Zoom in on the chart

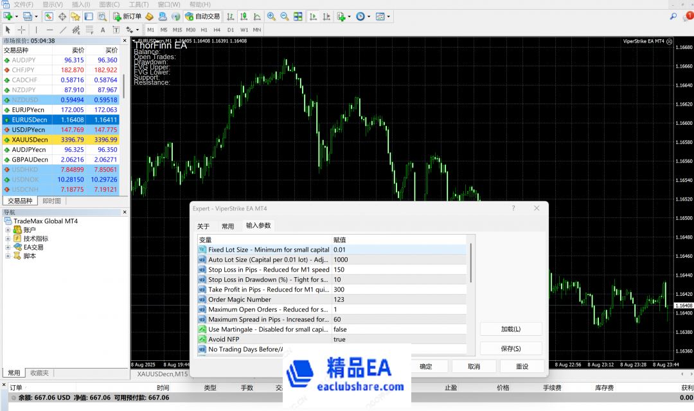pyautogui.click(x=271, y=16)
